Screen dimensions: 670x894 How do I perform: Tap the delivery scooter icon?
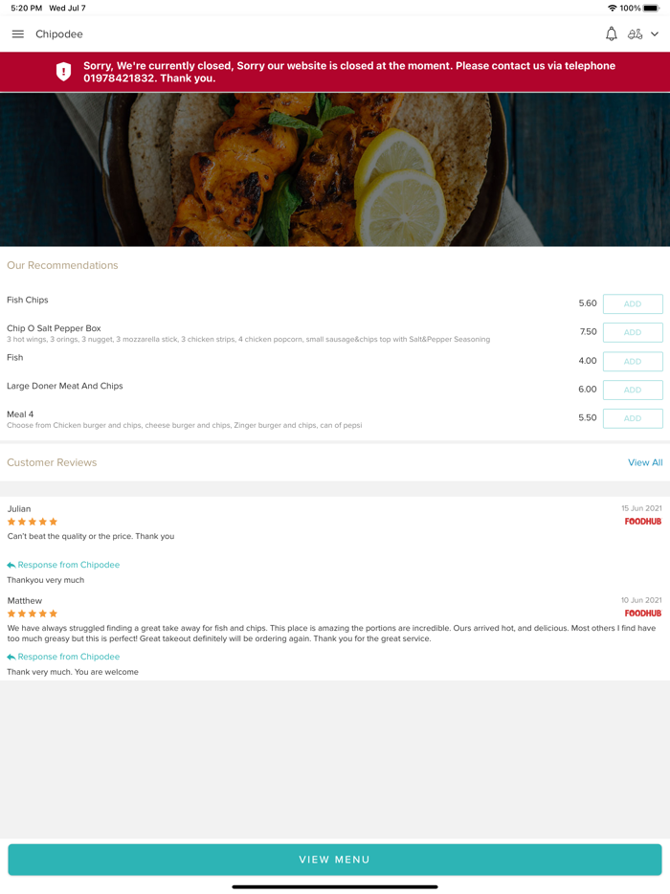pos(635,34)
